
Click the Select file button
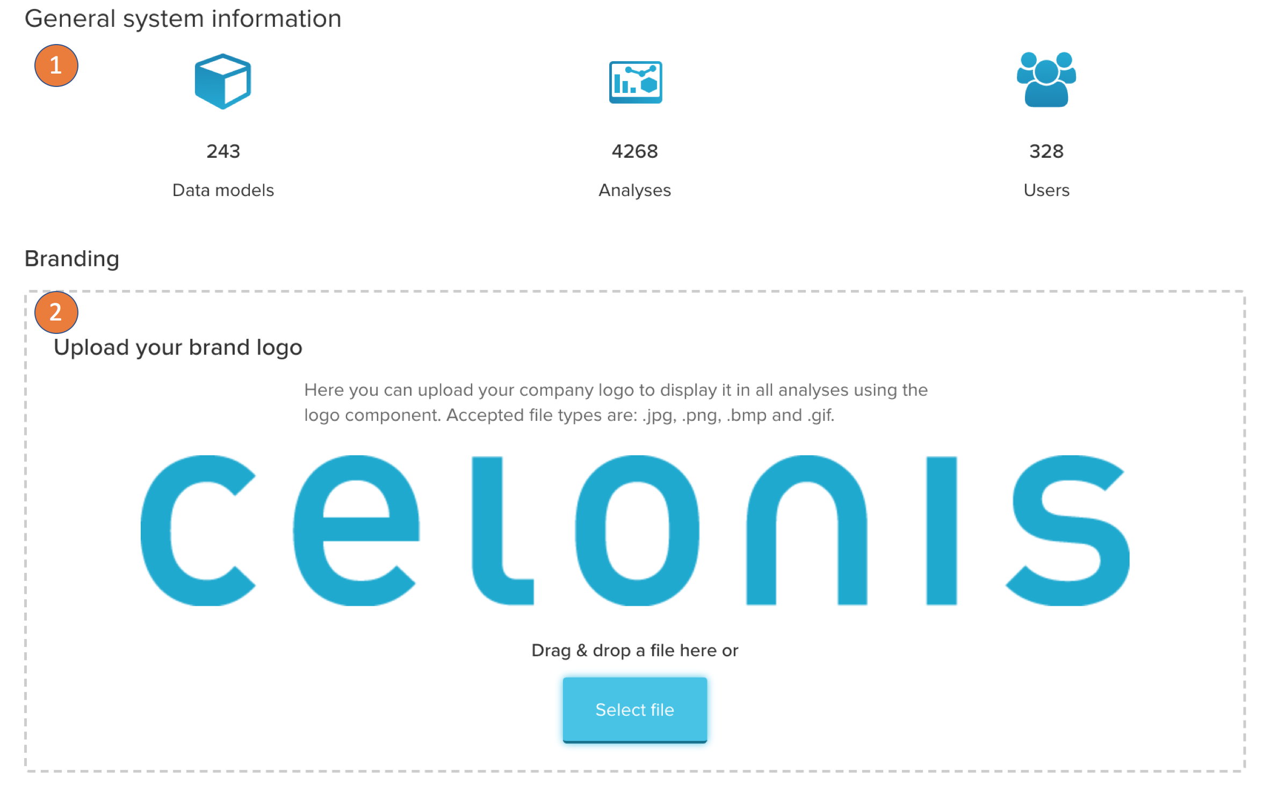pos(634,709)
